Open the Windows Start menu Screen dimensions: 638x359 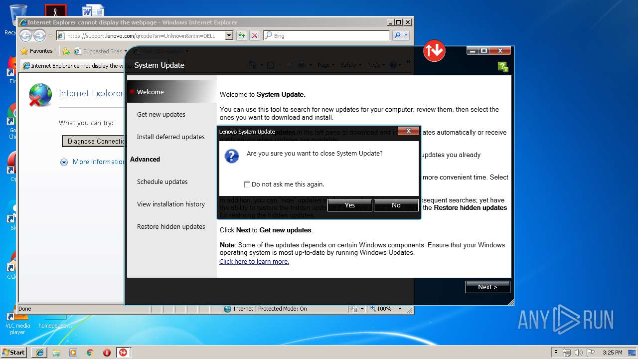(x=14, y=352)
